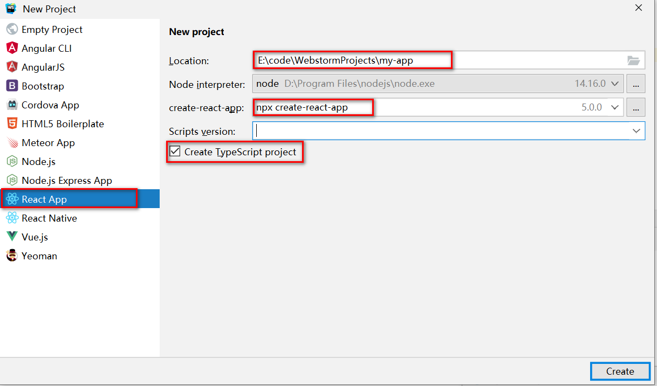
Task: Choose Angular CLI project type
Action: [x=80, y=48]
